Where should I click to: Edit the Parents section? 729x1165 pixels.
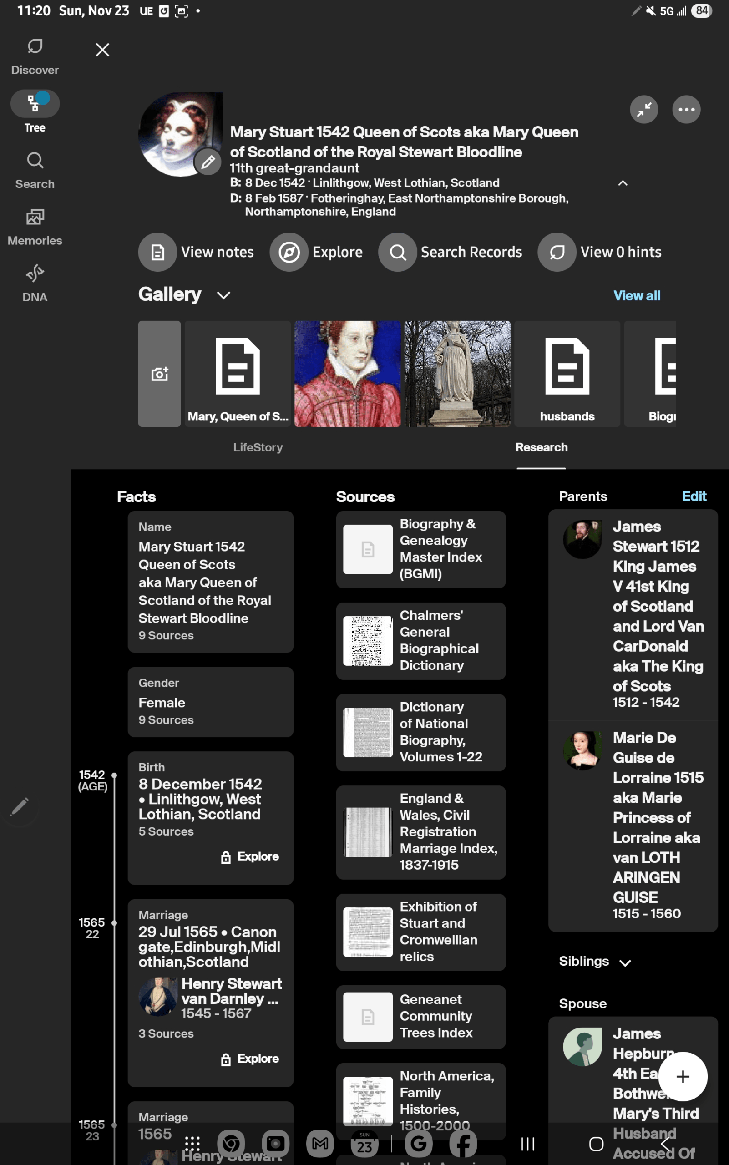pos(694,496)
